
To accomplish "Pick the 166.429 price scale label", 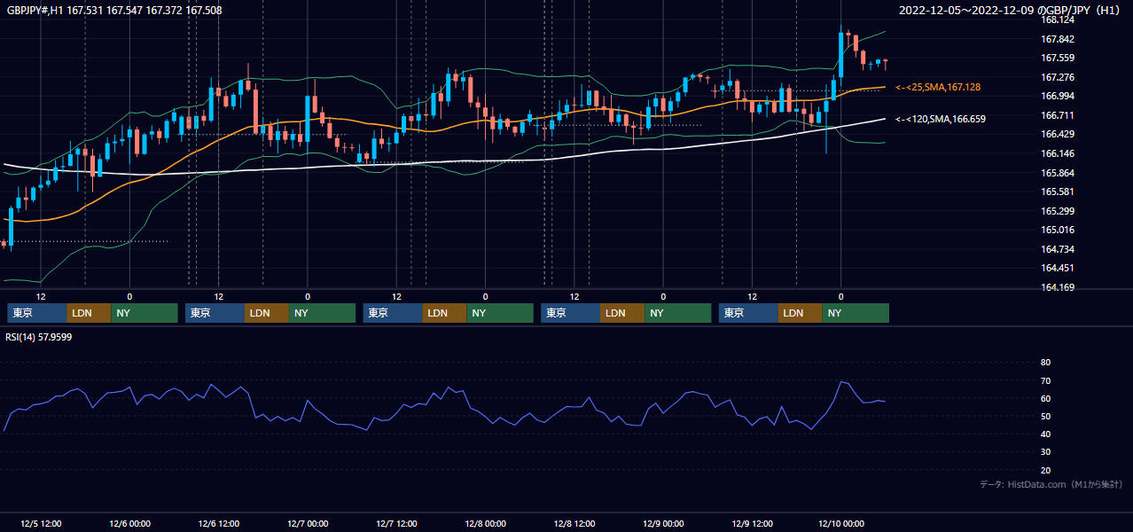I will click(1058, 134).
